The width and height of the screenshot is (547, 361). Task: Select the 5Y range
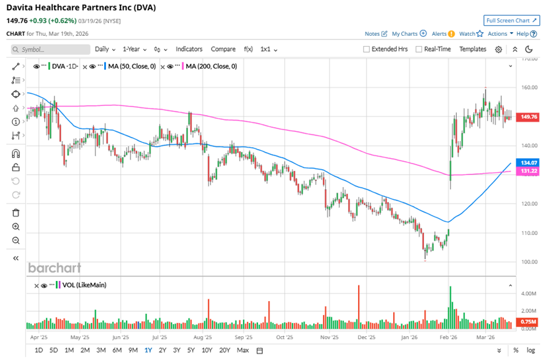[x=191, y=350]
